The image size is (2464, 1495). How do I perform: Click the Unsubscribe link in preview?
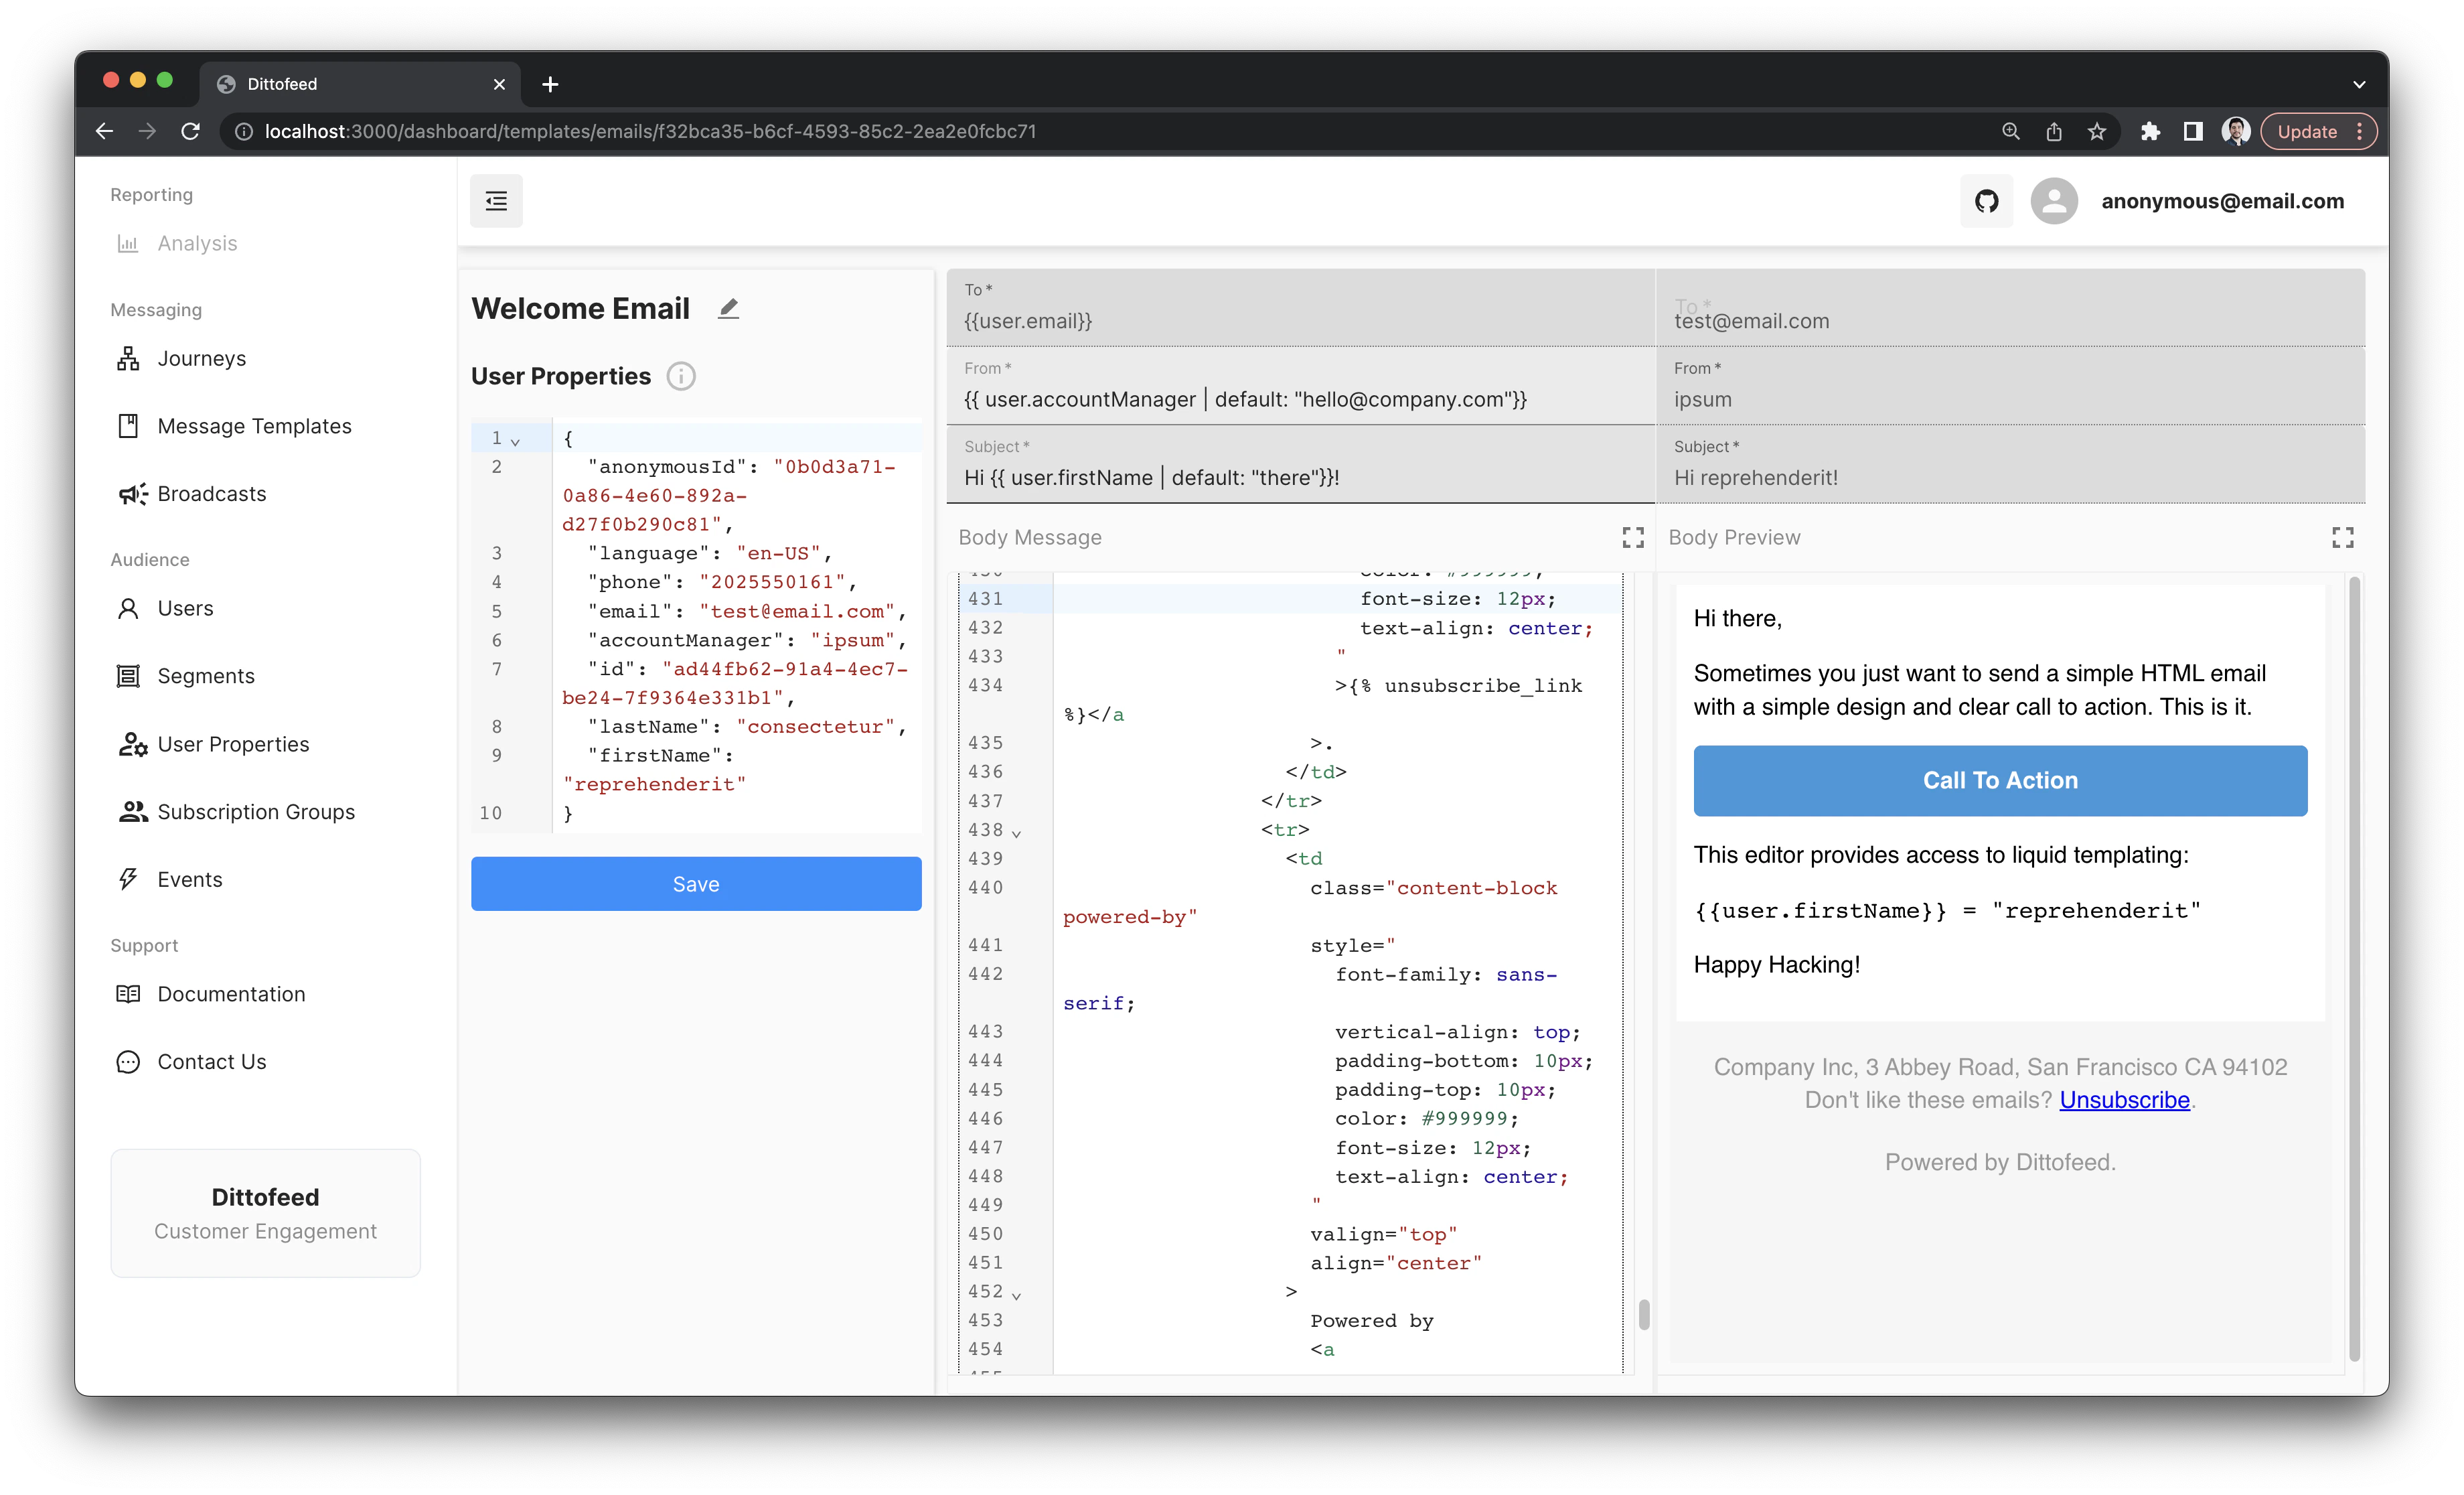[x=2124, y=1100]
